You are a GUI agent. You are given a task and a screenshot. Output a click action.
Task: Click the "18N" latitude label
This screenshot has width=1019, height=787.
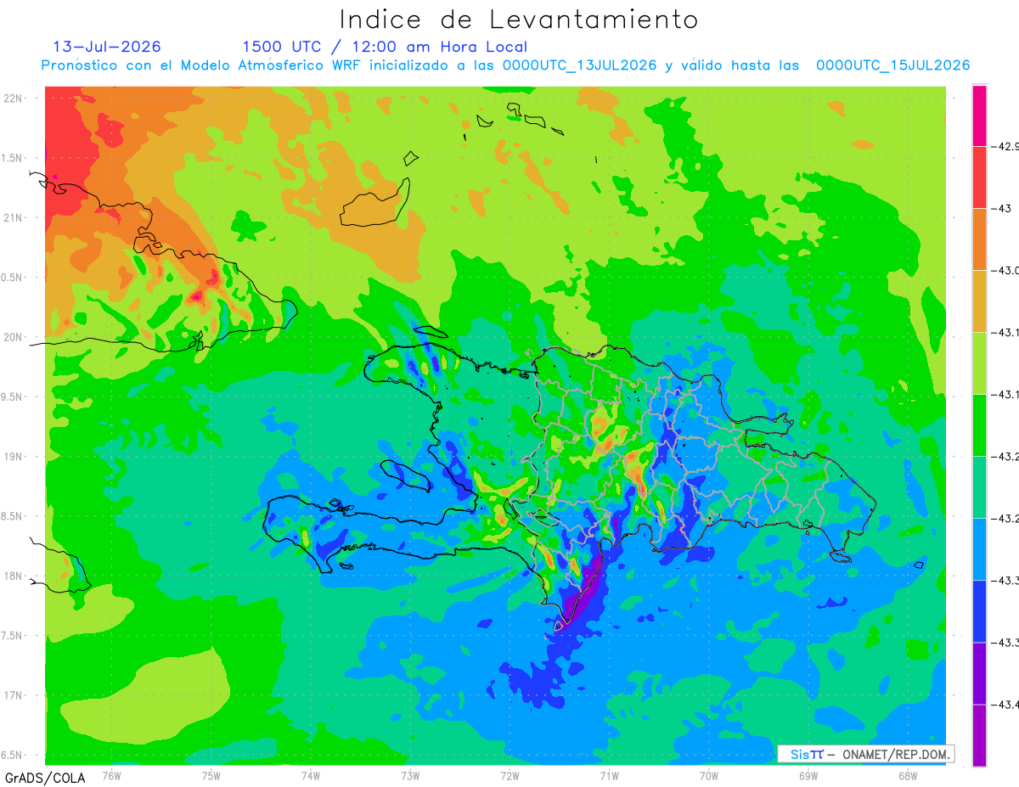[x=14, y=576]
